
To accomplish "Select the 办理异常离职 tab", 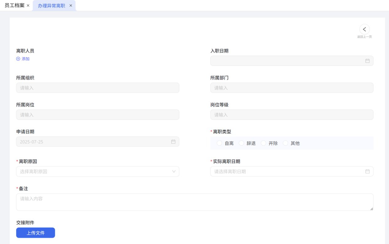I will point(51,6).
